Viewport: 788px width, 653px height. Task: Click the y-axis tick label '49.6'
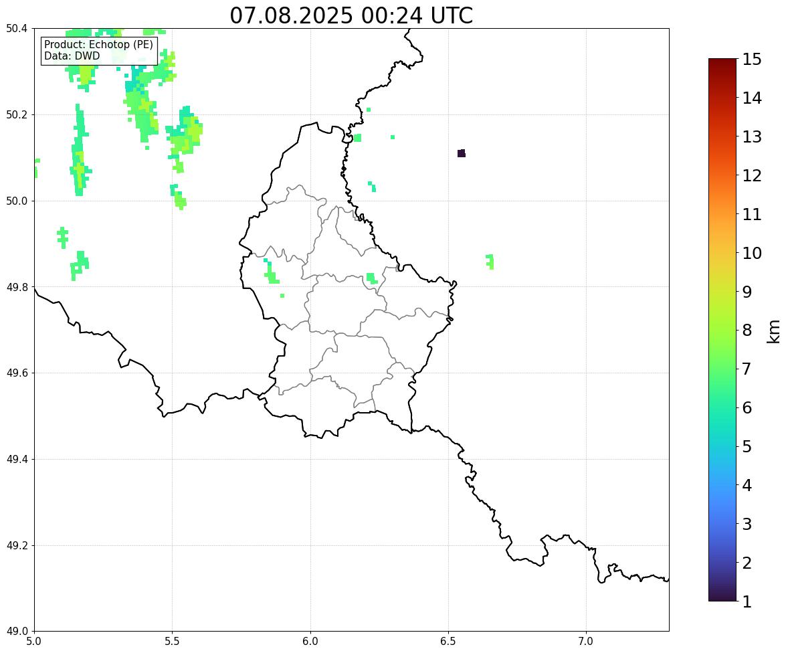(17, 373)
